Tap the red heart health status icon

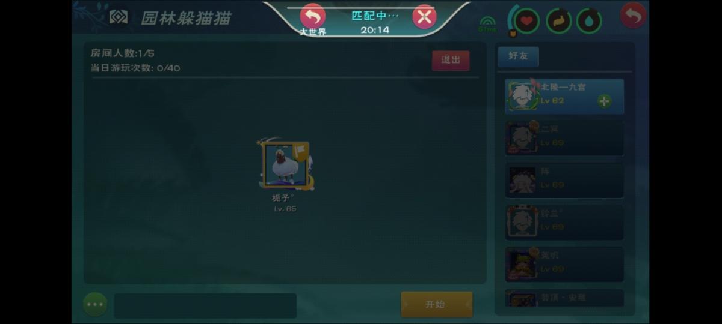click(526, 21)
